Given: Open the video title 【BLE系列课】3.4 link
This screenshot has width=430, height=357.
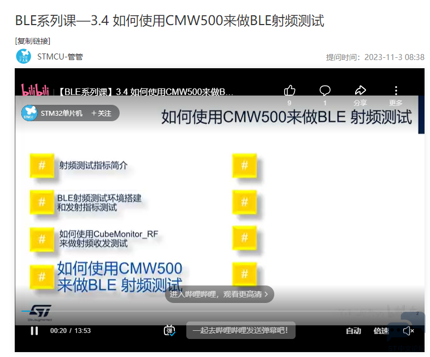Looking at the screenshot, I should [145, 92].
